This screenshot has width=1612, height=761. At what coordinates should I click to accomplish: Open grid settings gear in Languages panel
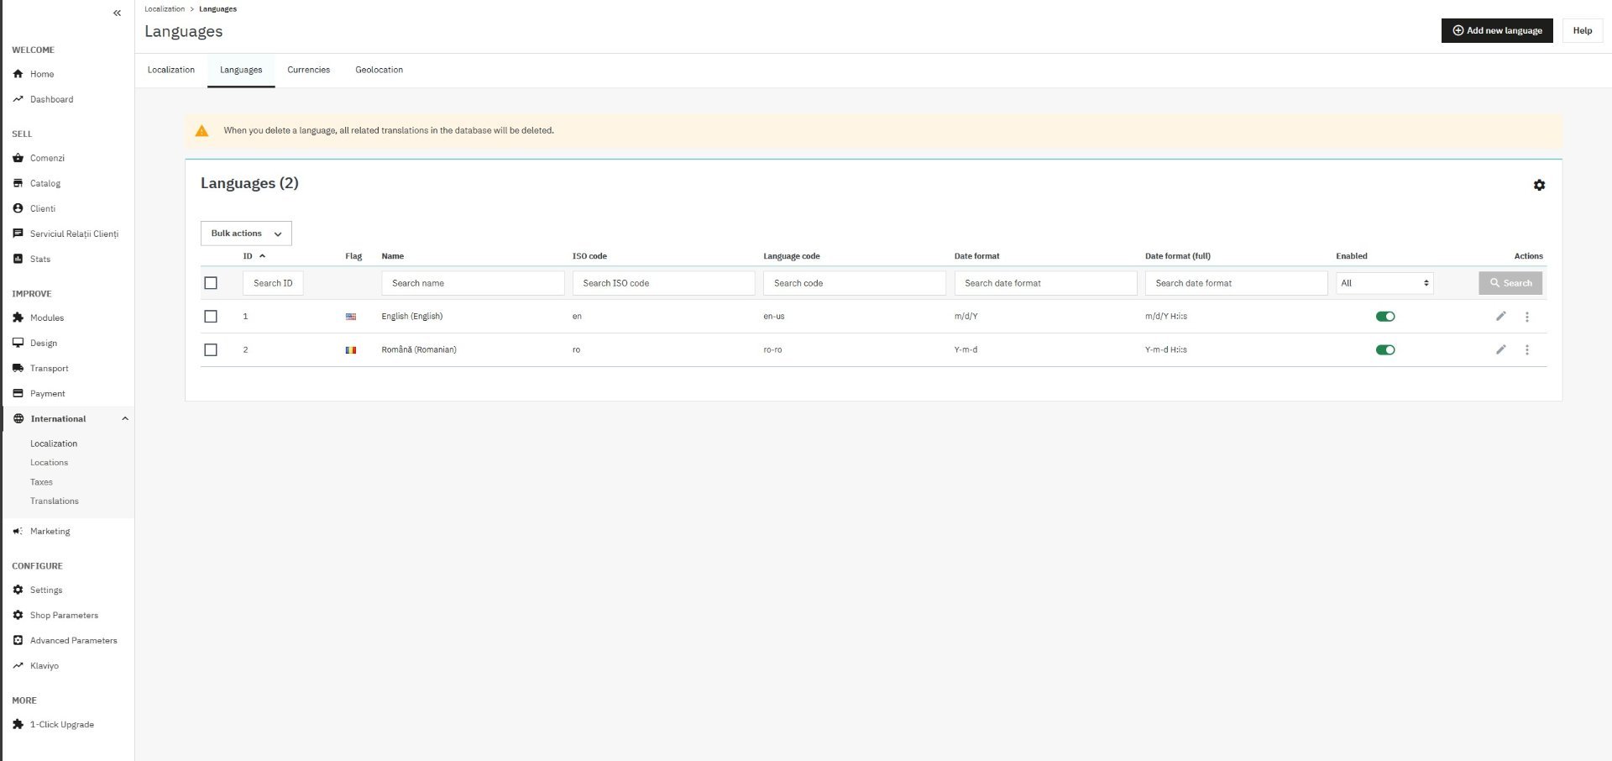[1539, 185]
